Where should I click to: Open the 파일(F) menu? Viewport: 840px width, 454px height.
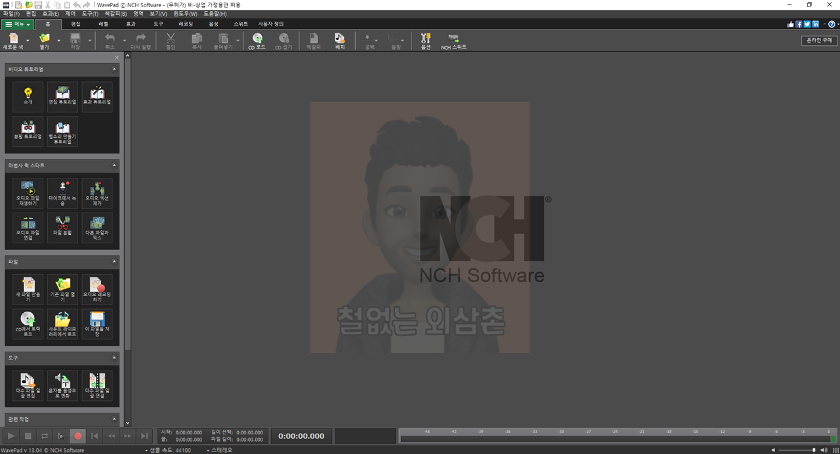coord(11,14)
